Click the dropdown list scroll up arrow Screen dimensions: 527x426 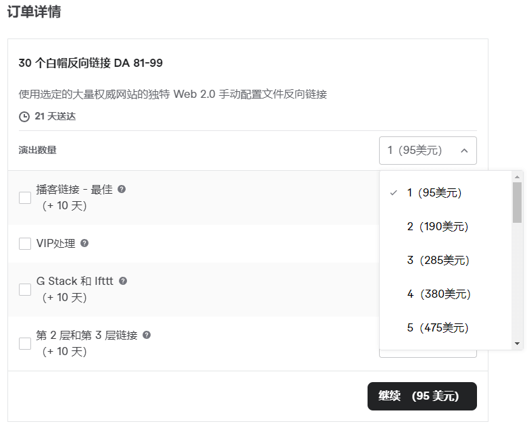(517, 177)
